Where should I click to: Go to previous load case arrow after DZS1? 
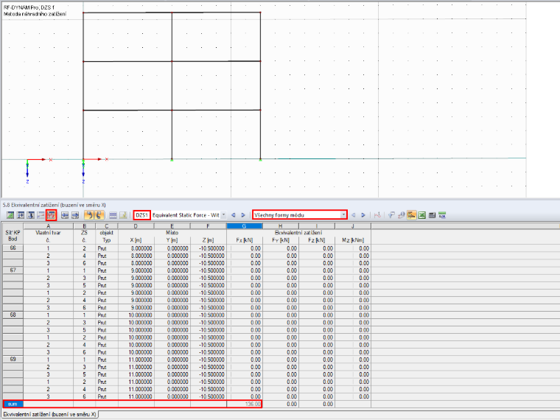coord(234,215)
